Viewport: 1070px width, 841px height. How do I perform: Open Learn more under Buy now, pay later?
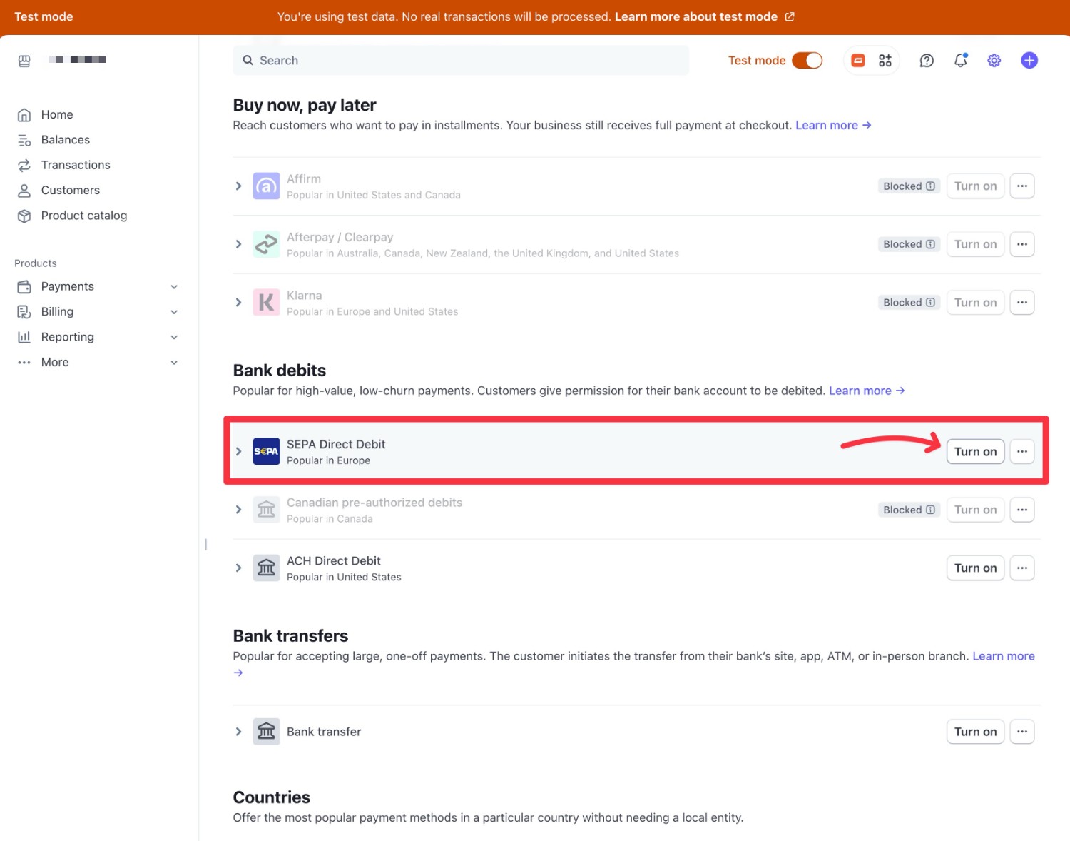coord(833,126)
